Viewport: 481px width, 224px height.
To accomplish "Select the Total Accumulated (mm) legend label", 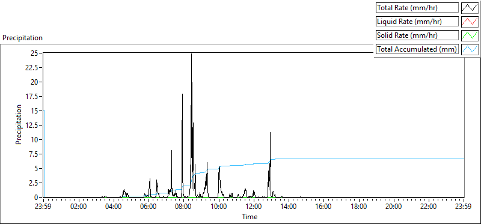I will point(417,49).
